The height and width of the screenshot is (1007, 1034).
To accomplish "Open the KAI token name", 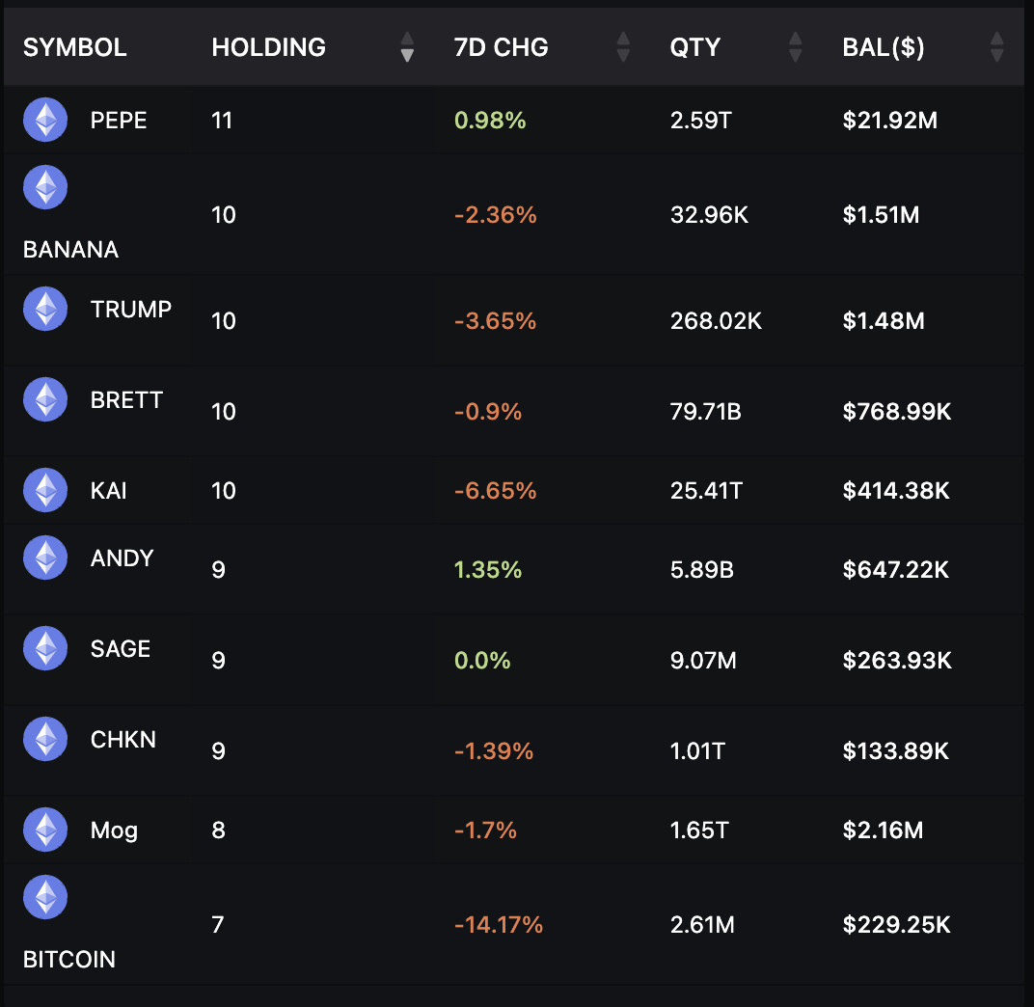I will point(108,491).
